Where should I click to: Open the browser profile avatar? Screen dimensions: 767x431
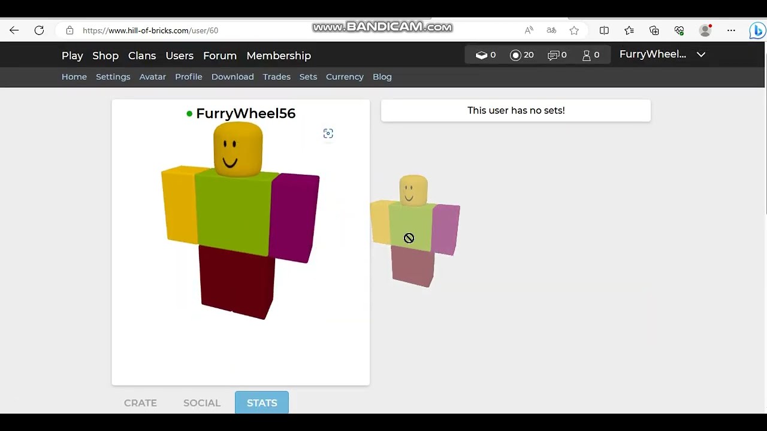pos(705,31)
